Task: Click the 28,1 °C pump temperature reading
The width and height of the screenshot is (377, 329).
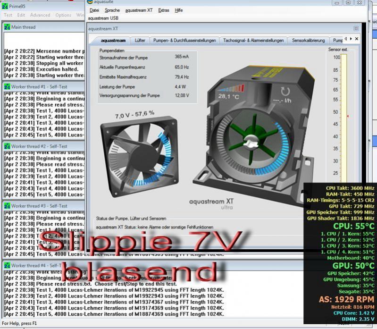Action: click(x=229, y=96)
